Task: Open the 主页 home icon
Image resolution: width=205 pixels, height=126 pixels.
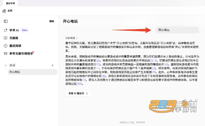Action: coord(4,11)
